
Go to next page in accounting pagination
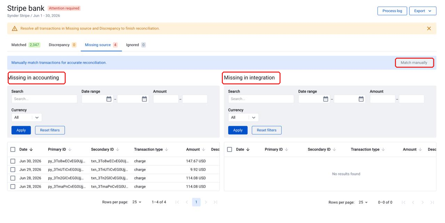(x=206, y=202)
